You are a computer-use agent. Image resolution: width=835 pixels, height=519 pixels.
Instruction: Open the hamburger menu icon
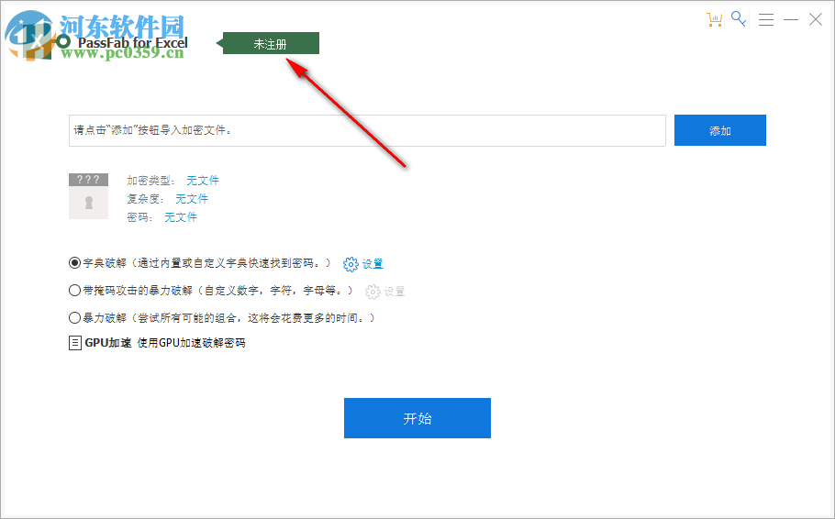(766, 19)
